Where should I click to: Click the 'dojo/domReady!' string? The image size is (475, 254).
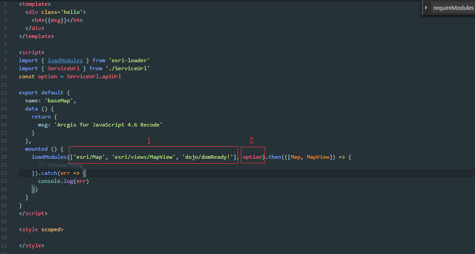point(209,157)
